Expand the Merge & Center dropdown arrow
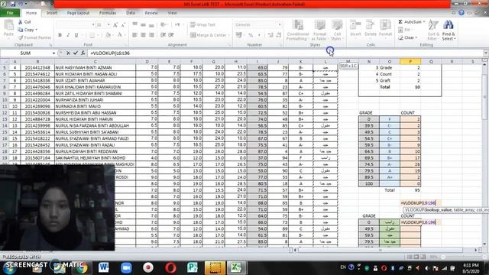 [228, 35]
